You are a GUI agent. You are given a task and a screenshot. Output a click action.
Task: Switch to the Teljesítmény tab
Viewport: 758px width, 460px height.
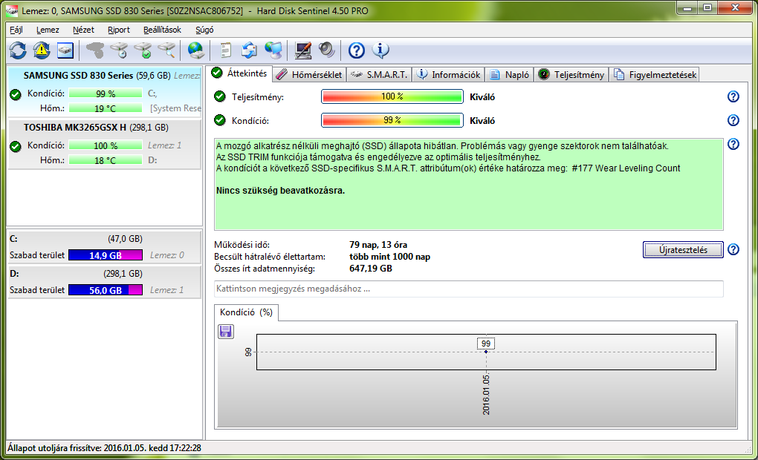coord(571,75)
